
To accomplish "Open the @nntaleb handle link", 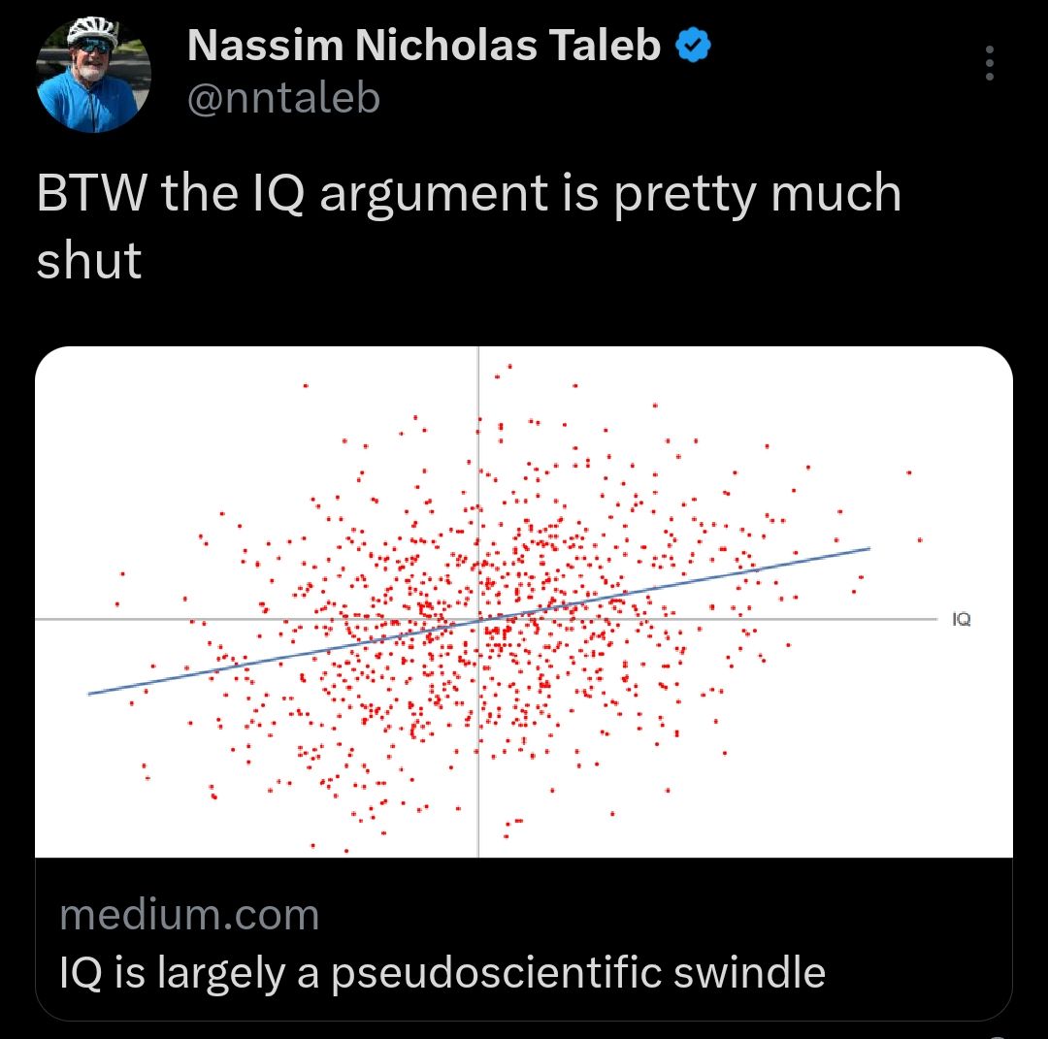I will (x=284, y=98).
